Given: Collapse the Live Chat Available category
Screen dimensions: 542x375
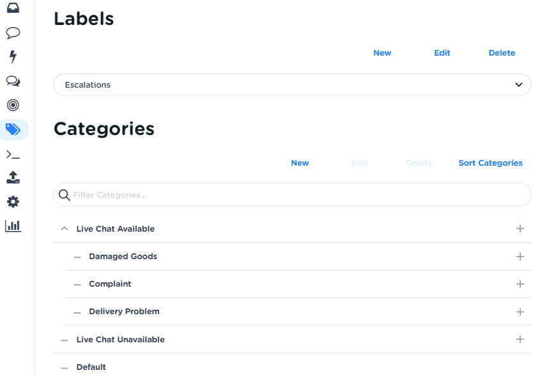Looking at the screenshot, I should click(x=64, y=228).
